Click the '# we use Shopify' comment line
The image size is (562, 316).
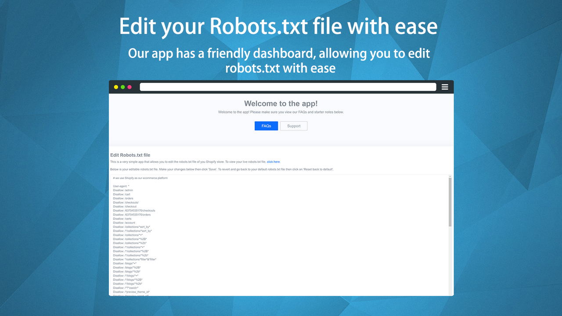click(140, 178)
